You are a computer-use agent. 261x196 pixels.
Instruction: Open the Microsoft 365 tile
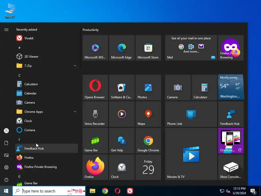coord(95,48)
